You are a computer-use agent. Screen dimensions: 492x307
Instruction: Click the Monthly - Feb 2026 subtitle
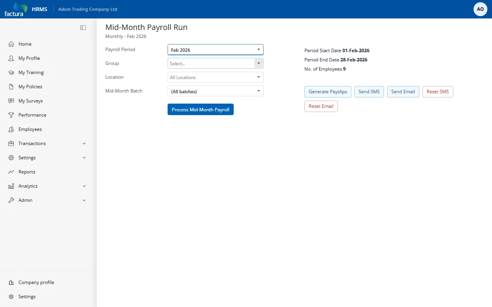(x=126, y=36)
